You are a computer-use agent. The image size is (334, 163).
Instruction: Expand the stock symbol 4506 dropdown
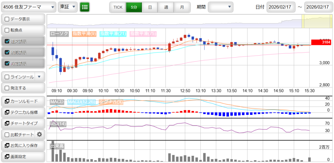29,7
